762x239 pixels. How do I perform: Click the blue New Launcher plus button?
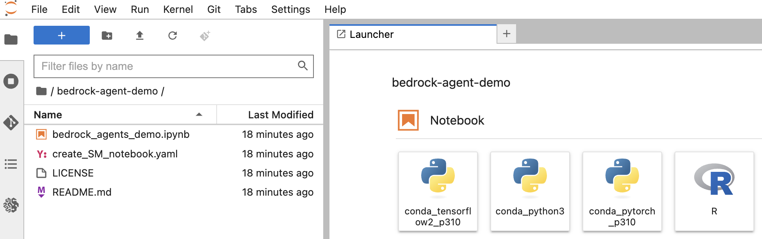click(62, 35)
